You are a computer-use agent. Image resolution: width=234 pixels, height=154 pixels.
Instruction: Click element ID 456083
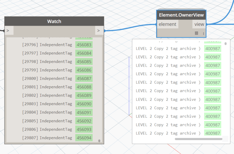click(x=84, y=45)
